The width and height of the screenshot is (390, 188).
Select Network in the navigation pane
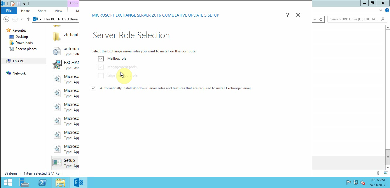[x=19, y=73]
